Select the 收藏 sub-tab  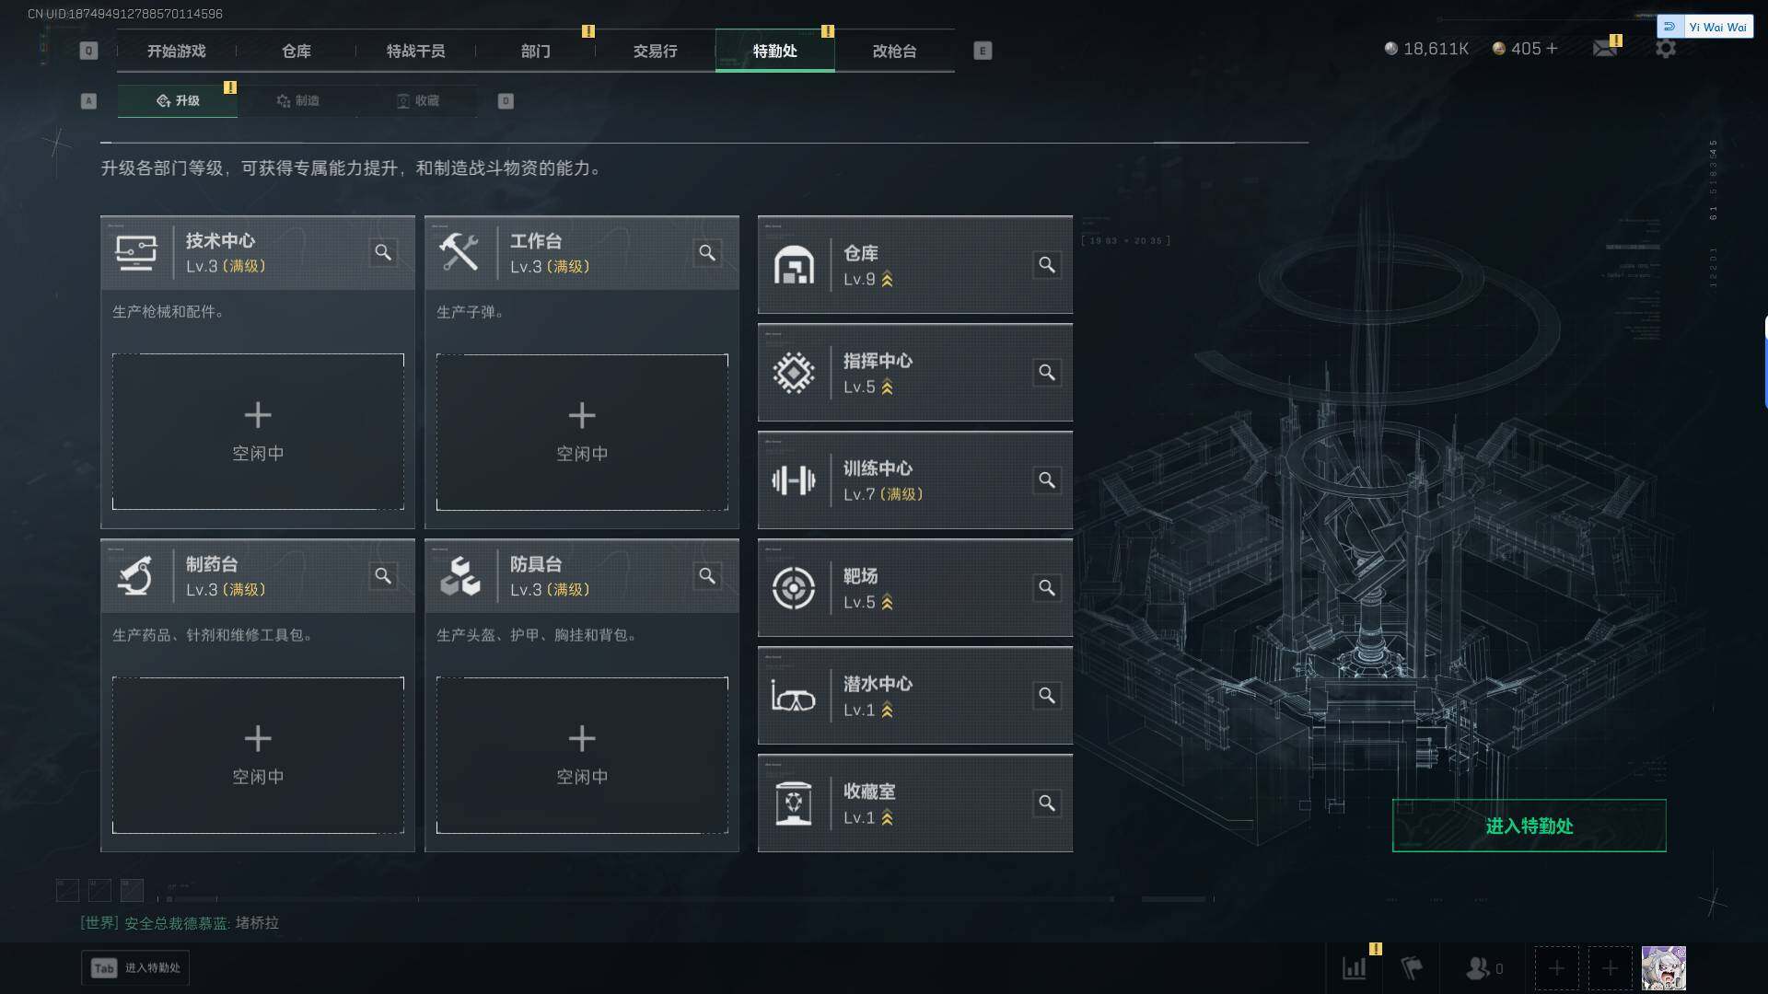click(x=417, y=100)
